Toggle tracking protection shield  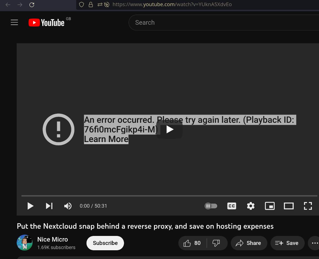[81, 5]
